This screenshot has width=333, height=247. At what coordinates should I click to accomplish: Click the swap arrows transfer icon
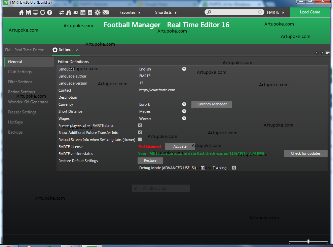pyautogui.click(x=62, y=12)
